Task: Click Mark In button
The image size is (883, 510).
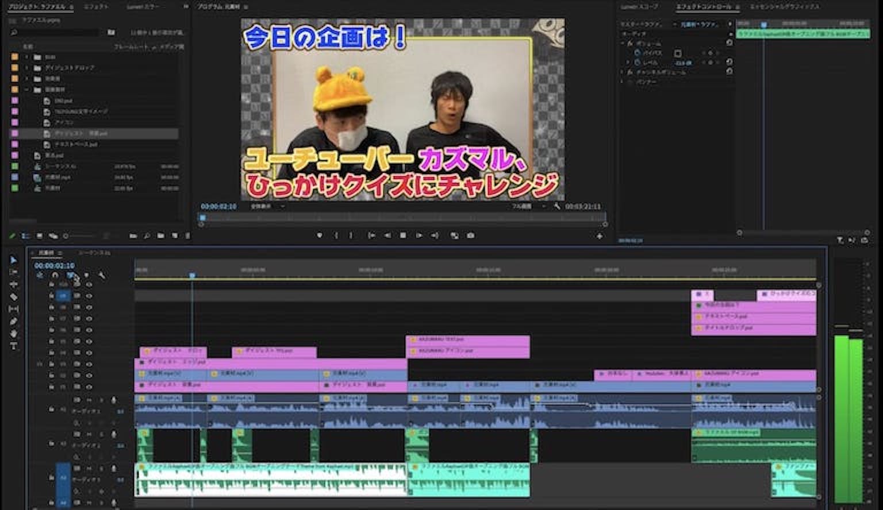Action: (x=336, y=235)
